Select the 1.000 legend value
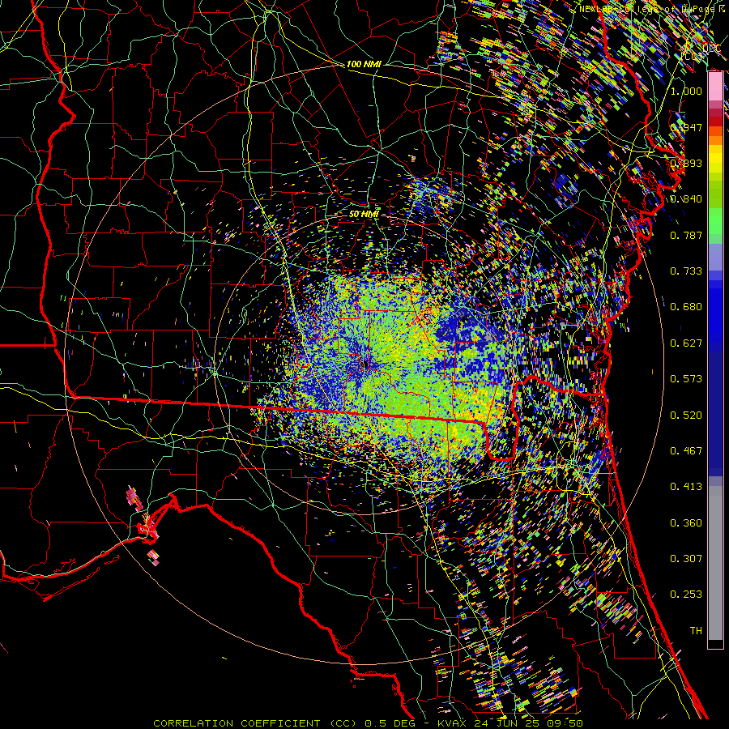Image resolution: width=729 pixels, height=729 pixels. (x=686, y=91)
